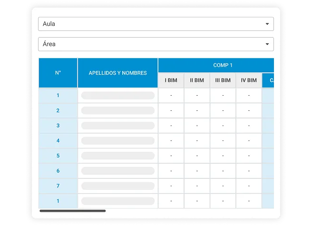Open the Aula dropdown
The image size is (312, 226).
pos(156,24)
